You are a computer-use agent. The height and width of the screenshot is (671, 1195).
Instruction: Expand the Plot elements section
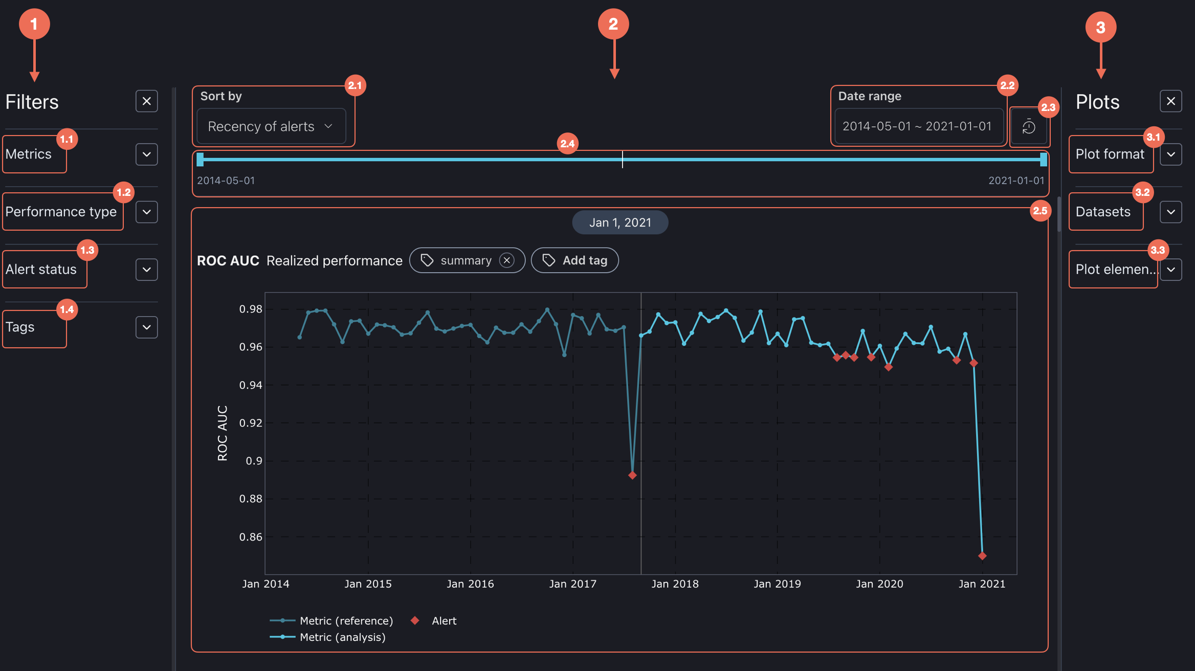[x=1170, y=270]
